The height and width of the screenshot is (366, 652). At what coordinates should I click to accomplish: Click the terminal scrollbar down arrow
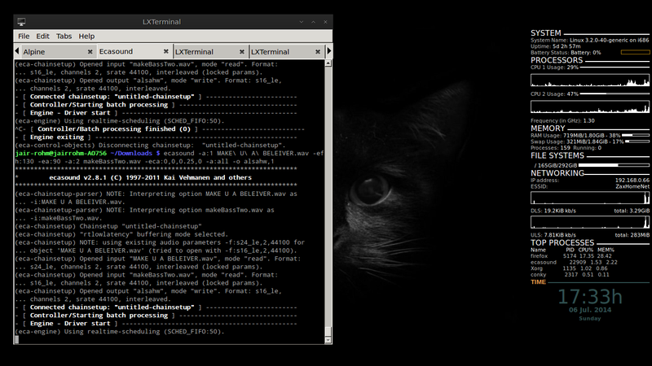point(328,340)
